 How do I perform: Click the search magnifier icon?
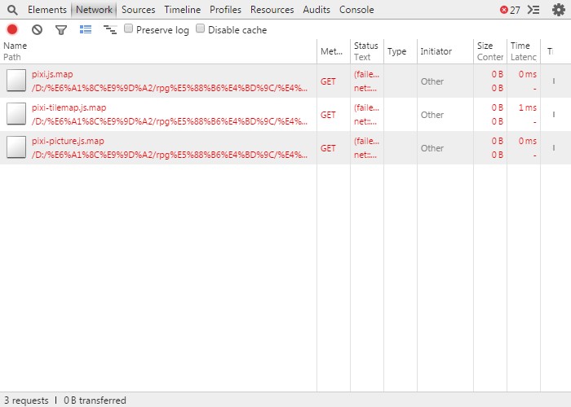[12, 10]
